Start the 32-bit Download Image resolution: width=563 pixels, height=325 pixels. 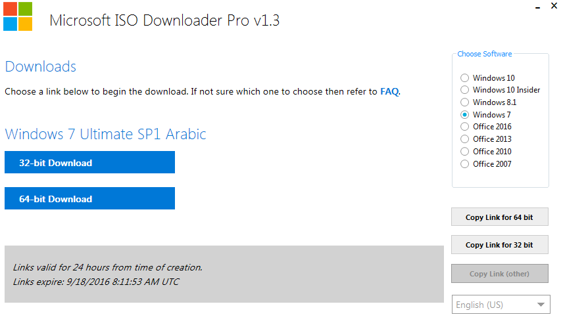click(89, 163)
